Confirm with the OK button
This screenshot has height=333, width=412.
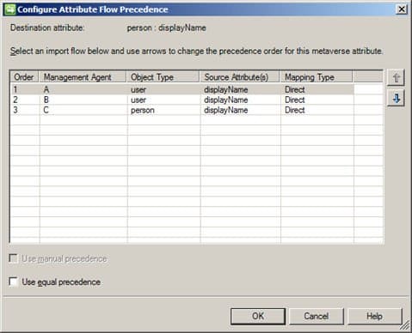pos(258,316)
